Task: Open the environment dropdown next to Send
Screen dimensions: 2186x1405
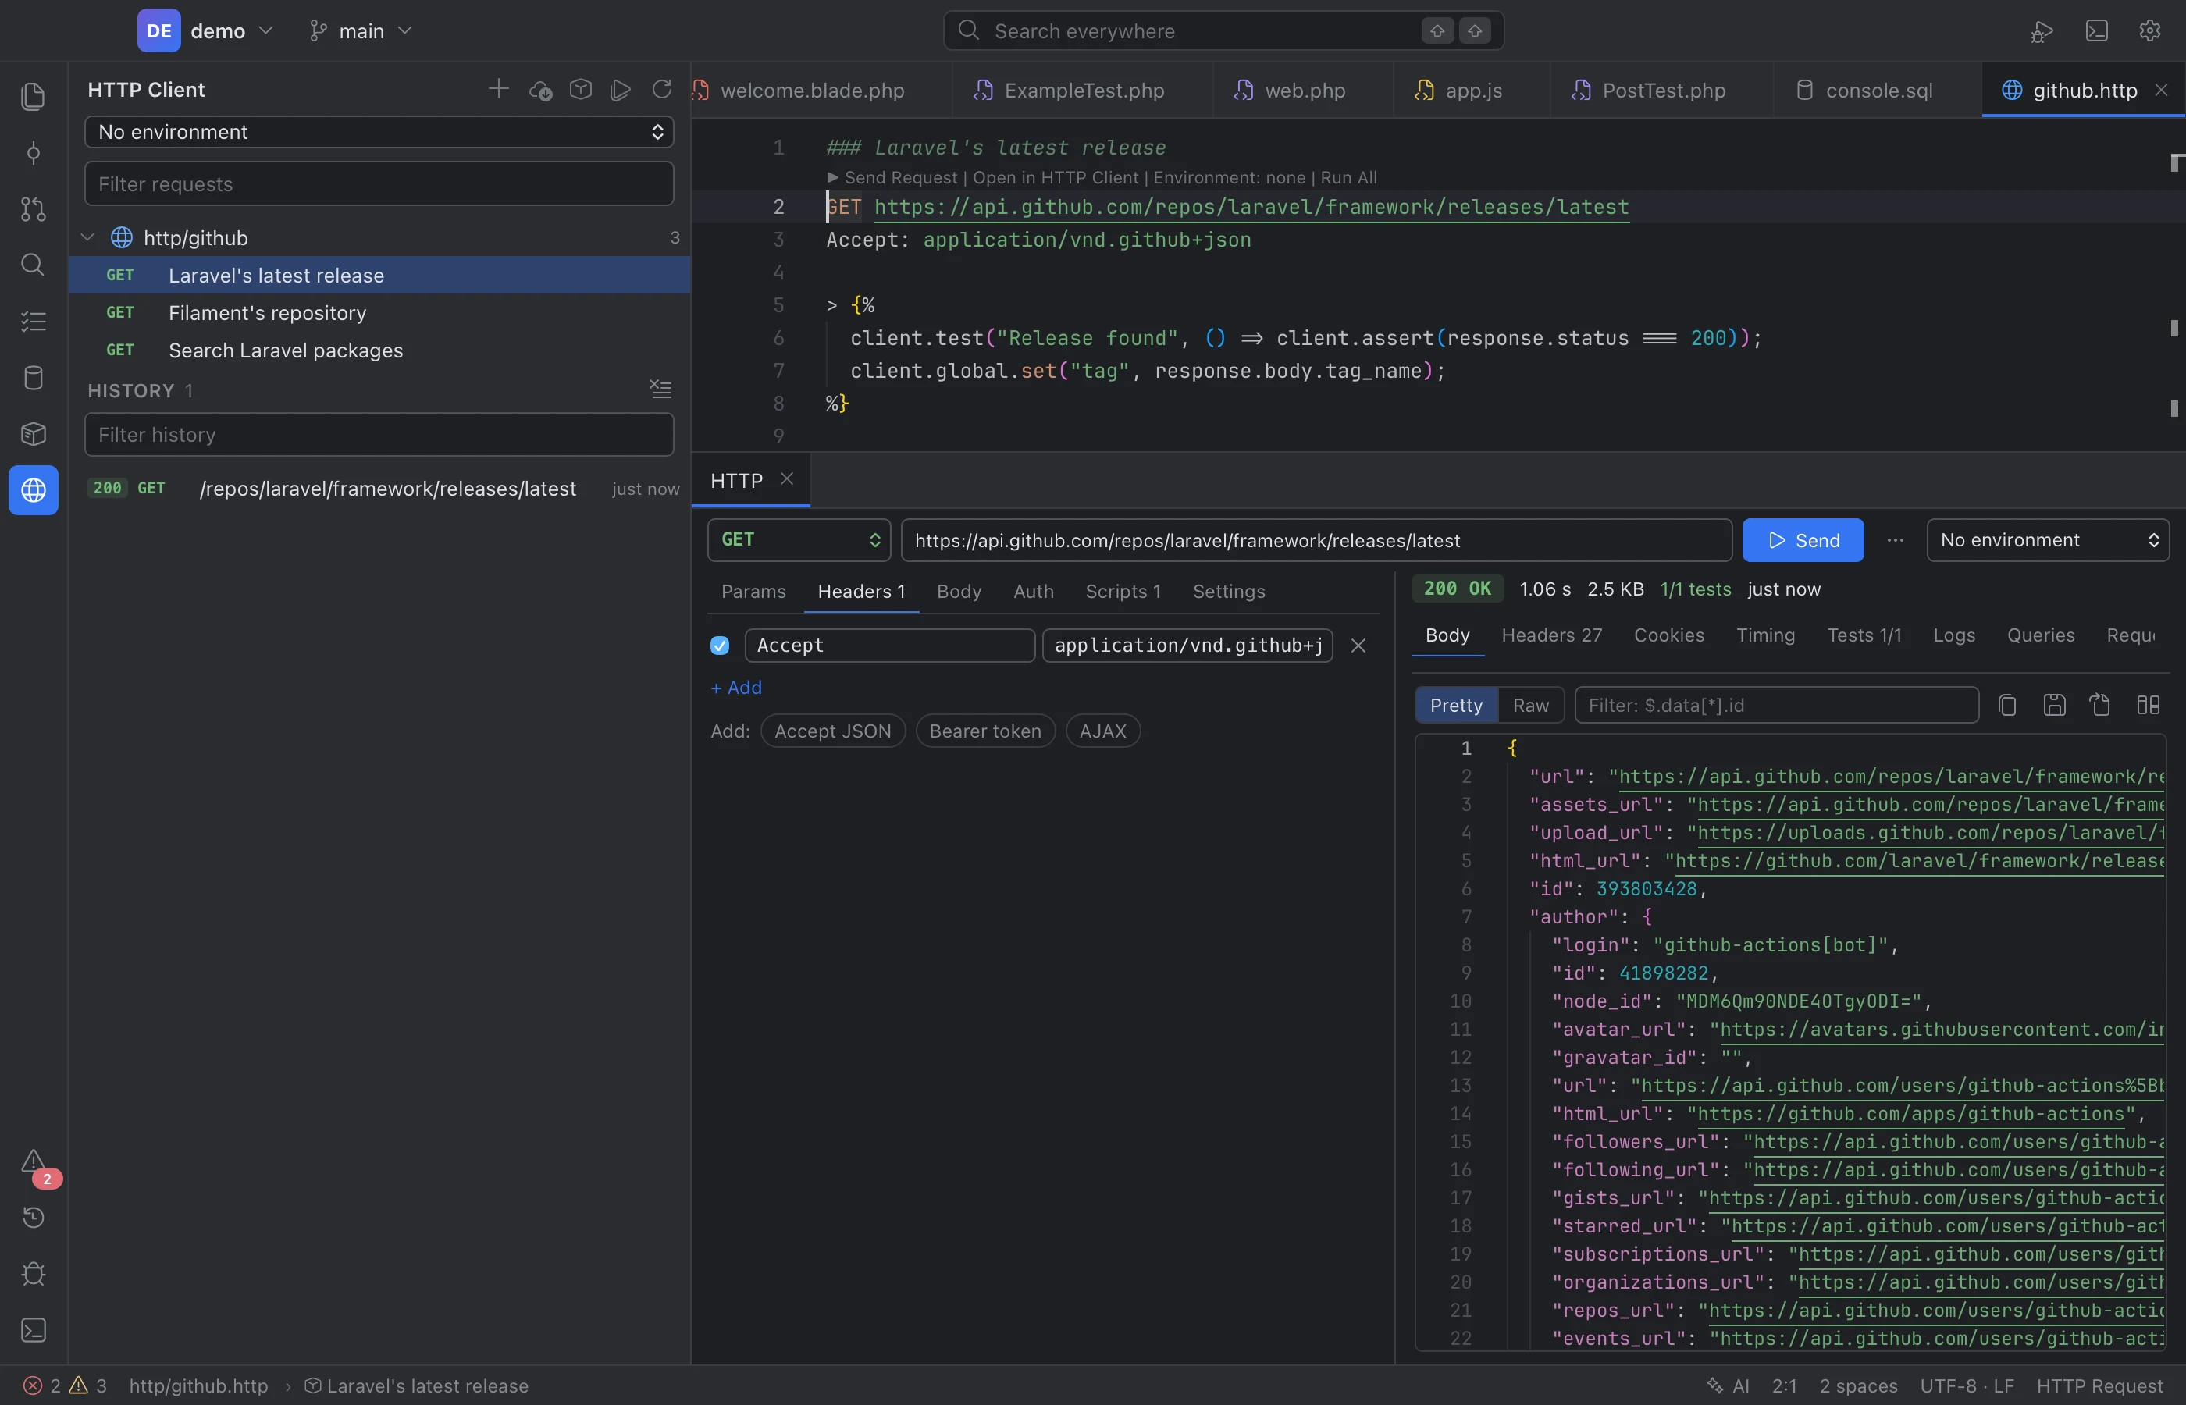Action: click(2047, 540)
